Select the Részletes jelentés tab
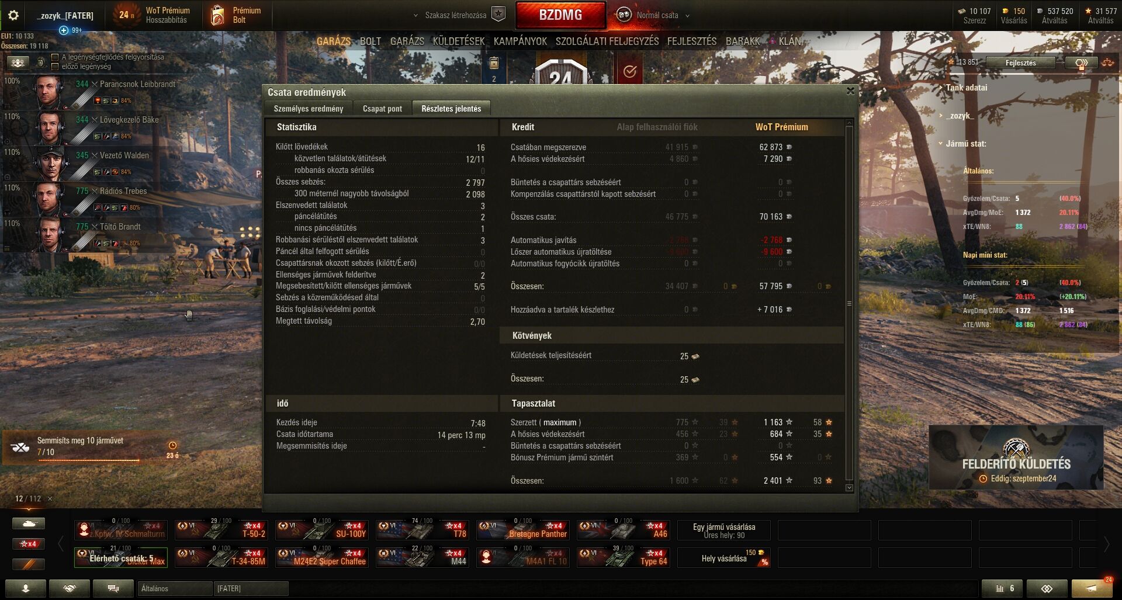The width and height of the screenshot is (1122, 600). (x=451, y=109)
